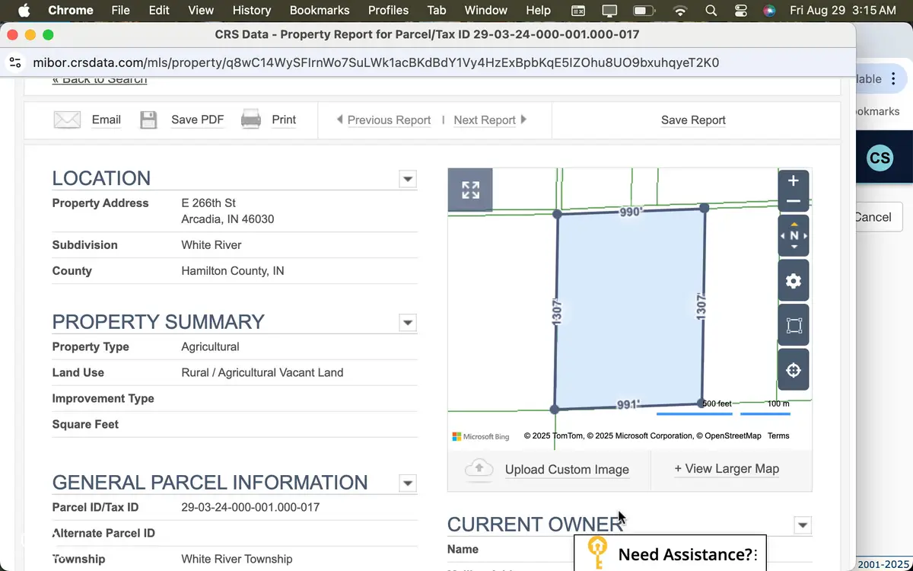Screen dimensions: 913x571
Task: Click the map zoom in icon
Action: click(794, 180)
